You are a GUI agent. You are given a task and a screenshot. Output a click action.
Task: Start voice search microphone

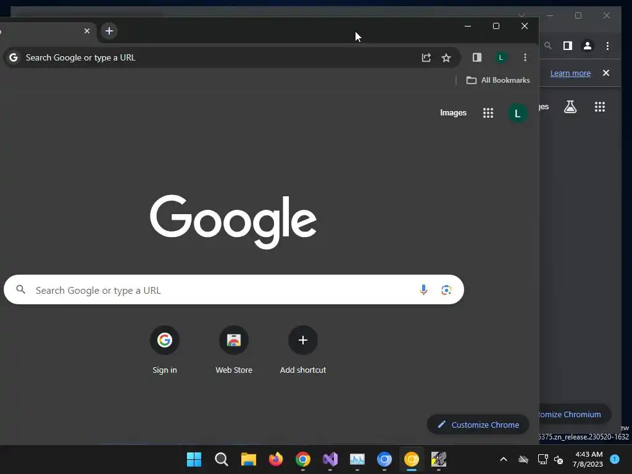click(x=423, y=290)
